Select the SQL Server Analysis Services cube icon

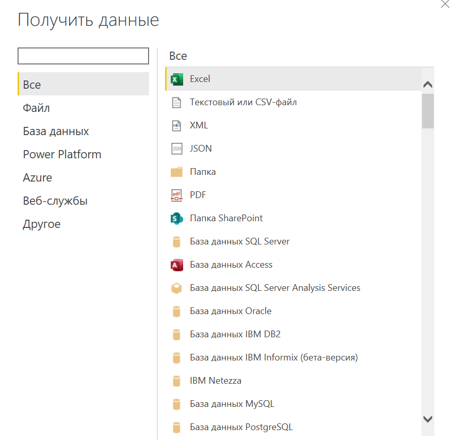click(x=176, y=288)
